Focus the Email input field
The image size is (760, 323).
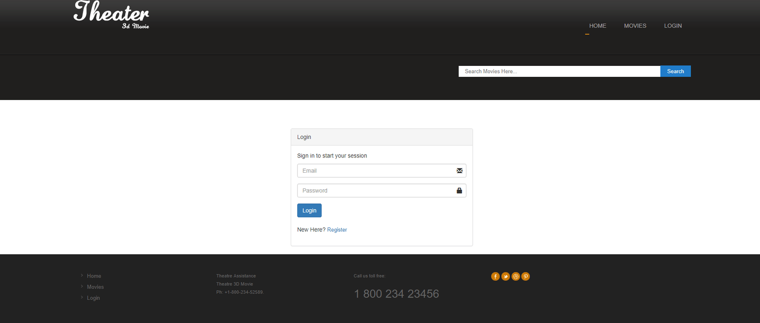pos(375,171)
